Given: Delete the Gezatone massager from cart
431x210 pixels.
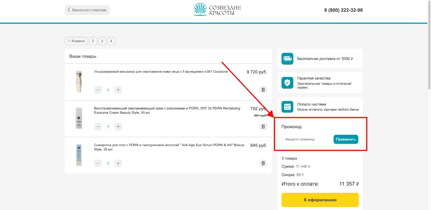Looking at the screenshot, I should pyautogui.click(x=263, y=90).
